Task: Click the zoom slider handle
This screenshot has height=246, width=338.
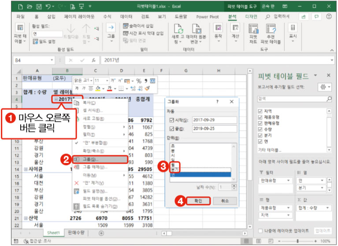Action: [x=298, y=241]
